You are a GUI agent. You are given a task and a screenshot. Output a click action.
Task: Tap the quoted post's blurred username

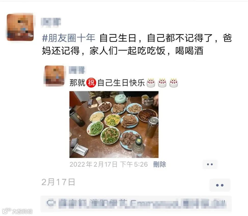[x=77, y=70]
